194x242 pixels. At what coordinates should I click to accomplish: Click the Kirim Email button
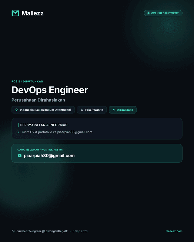[123, 110]
